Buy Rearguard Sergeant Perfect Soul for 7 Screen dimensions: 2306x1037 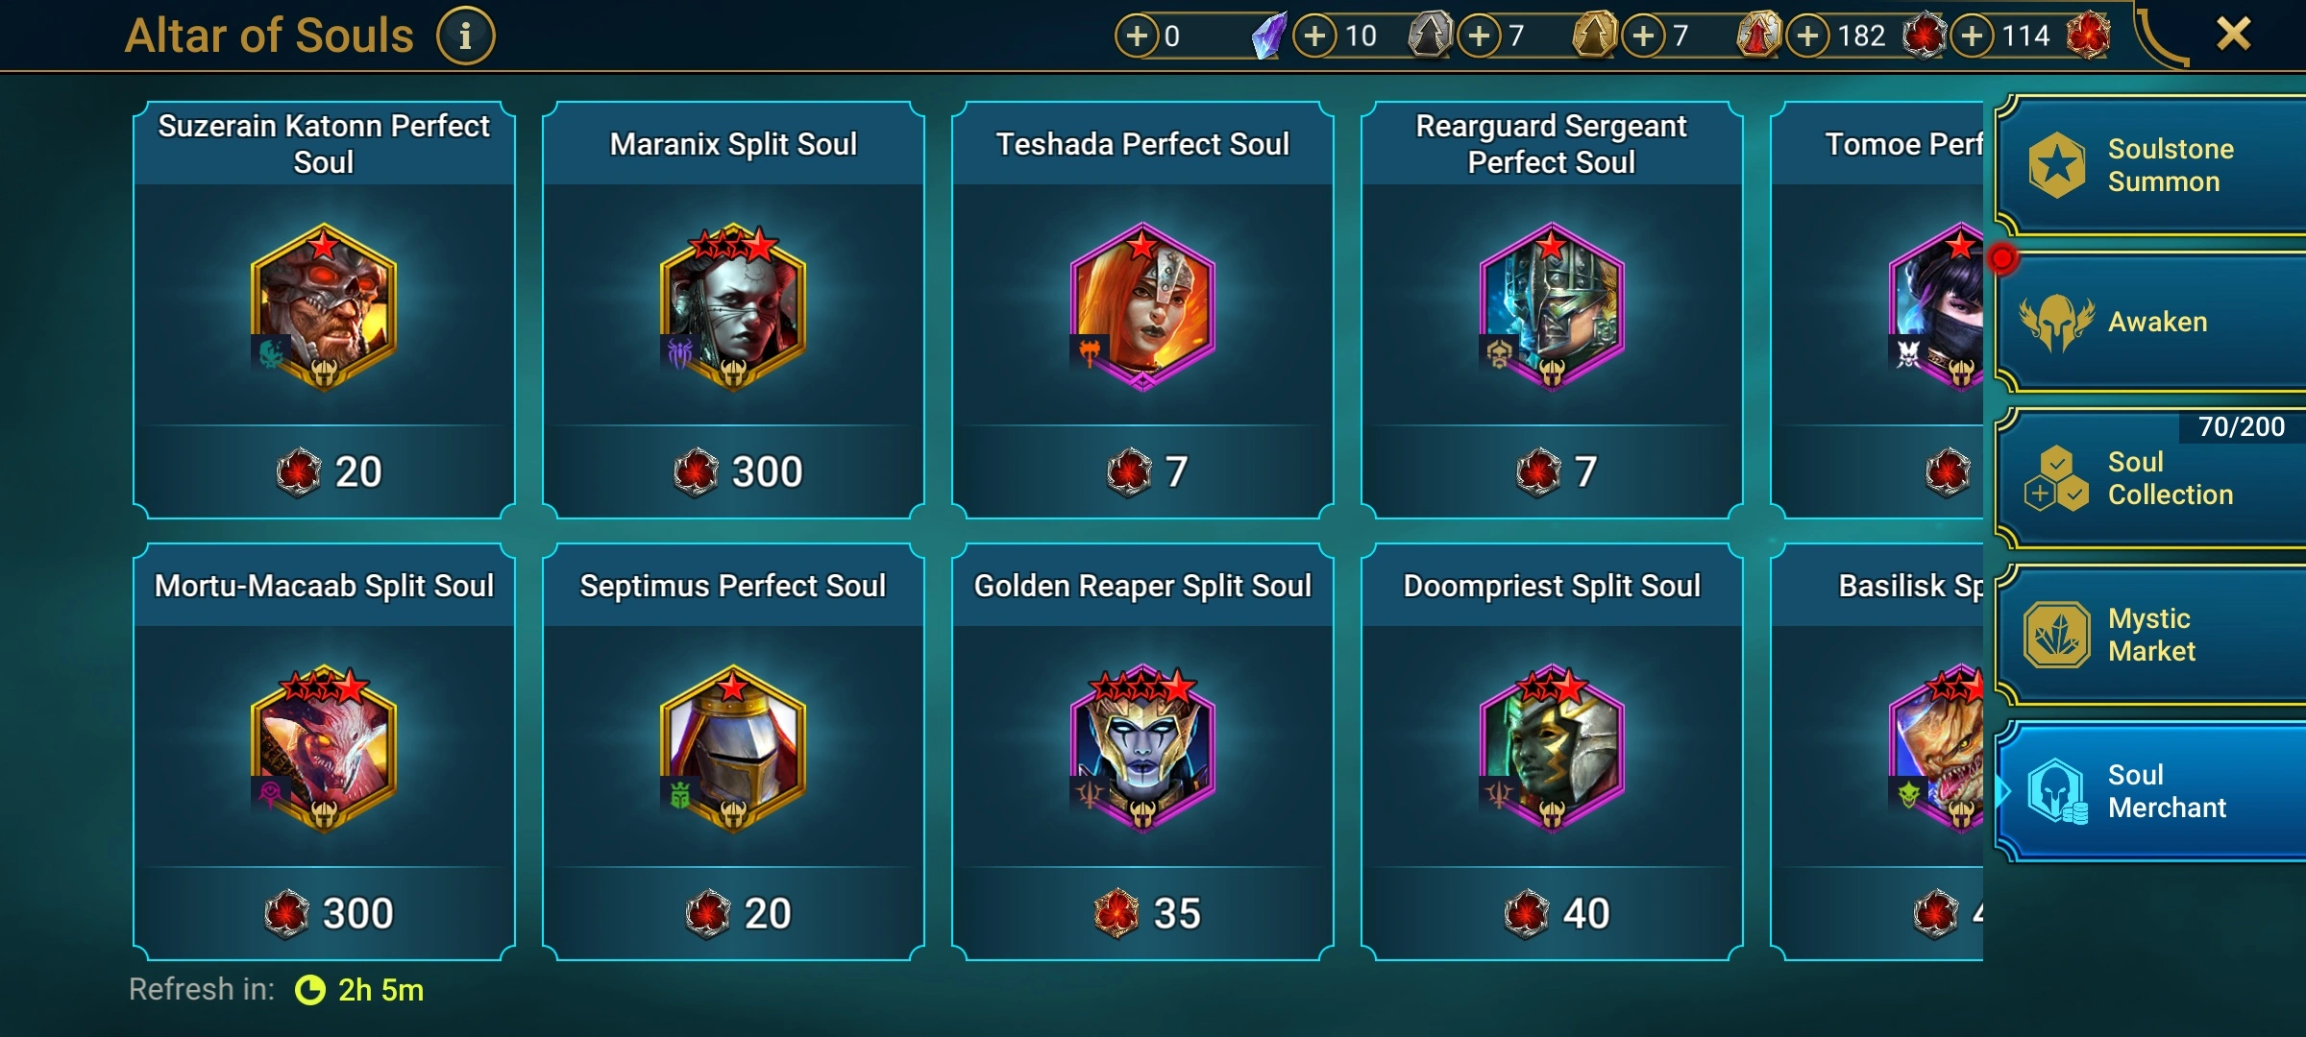(x=1552, y=471)
